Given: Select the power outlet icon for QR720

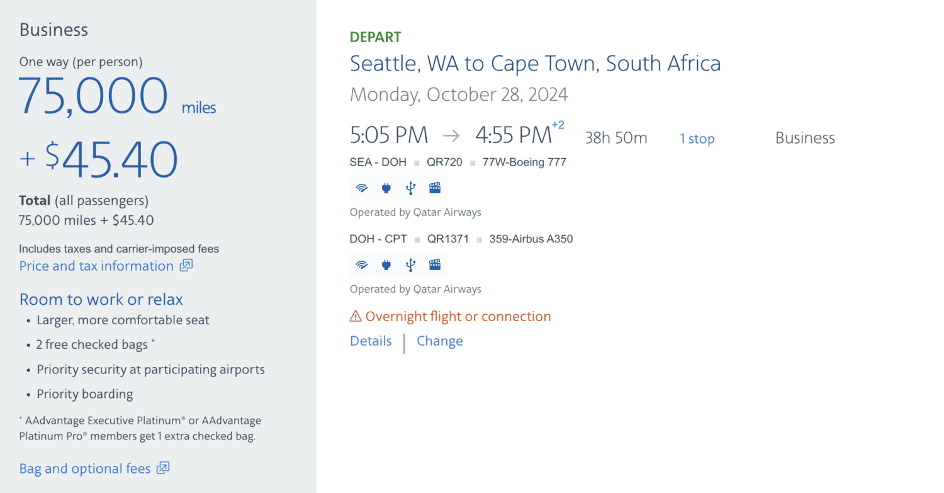Looking at the screenshot, I should tap(386, 188).
